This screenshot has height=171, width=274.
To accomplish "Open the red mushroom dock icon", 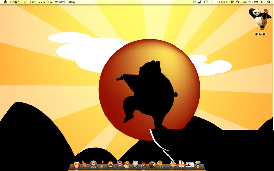I will pyautogui.click(x=76, y=165).
